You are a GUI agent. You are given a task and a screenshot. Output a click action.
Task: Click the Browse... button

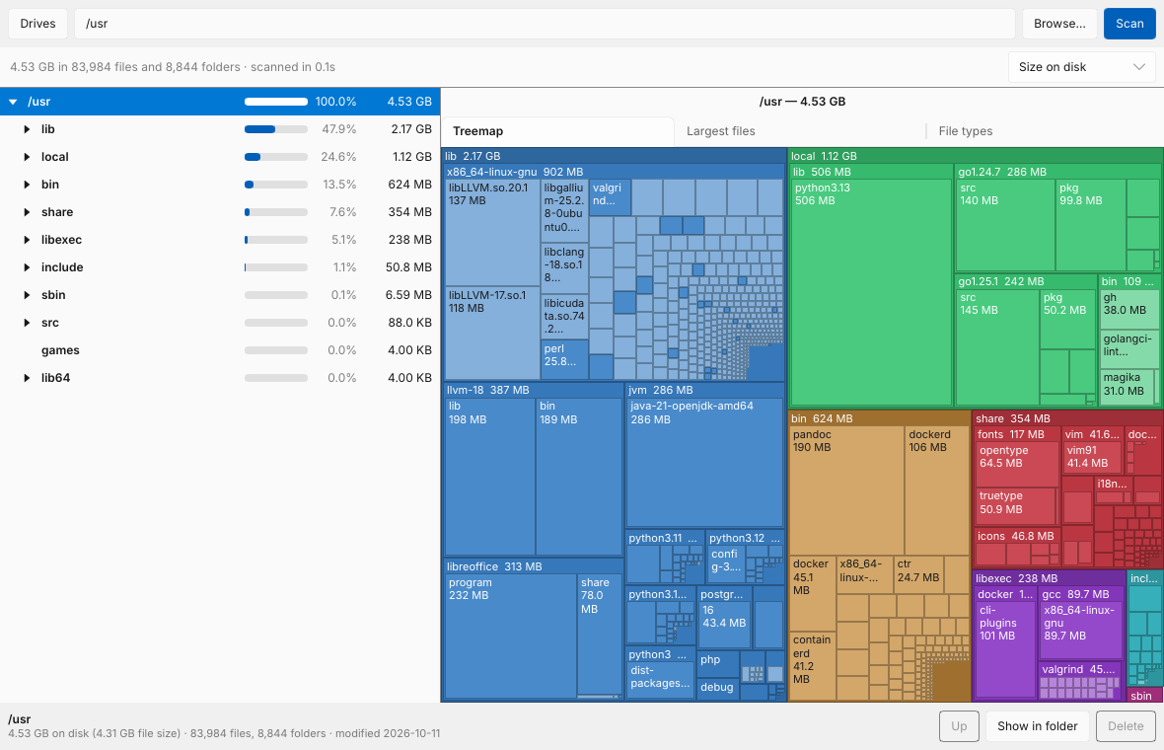click(x=1059, y=24)
